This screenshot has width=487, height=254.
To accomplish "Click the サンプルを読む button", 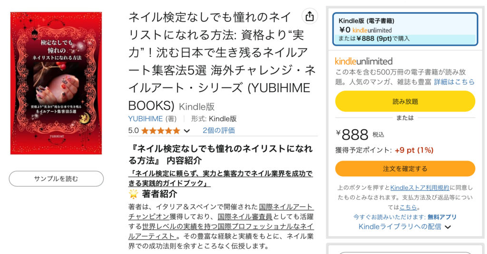I will tap(56, 179).
